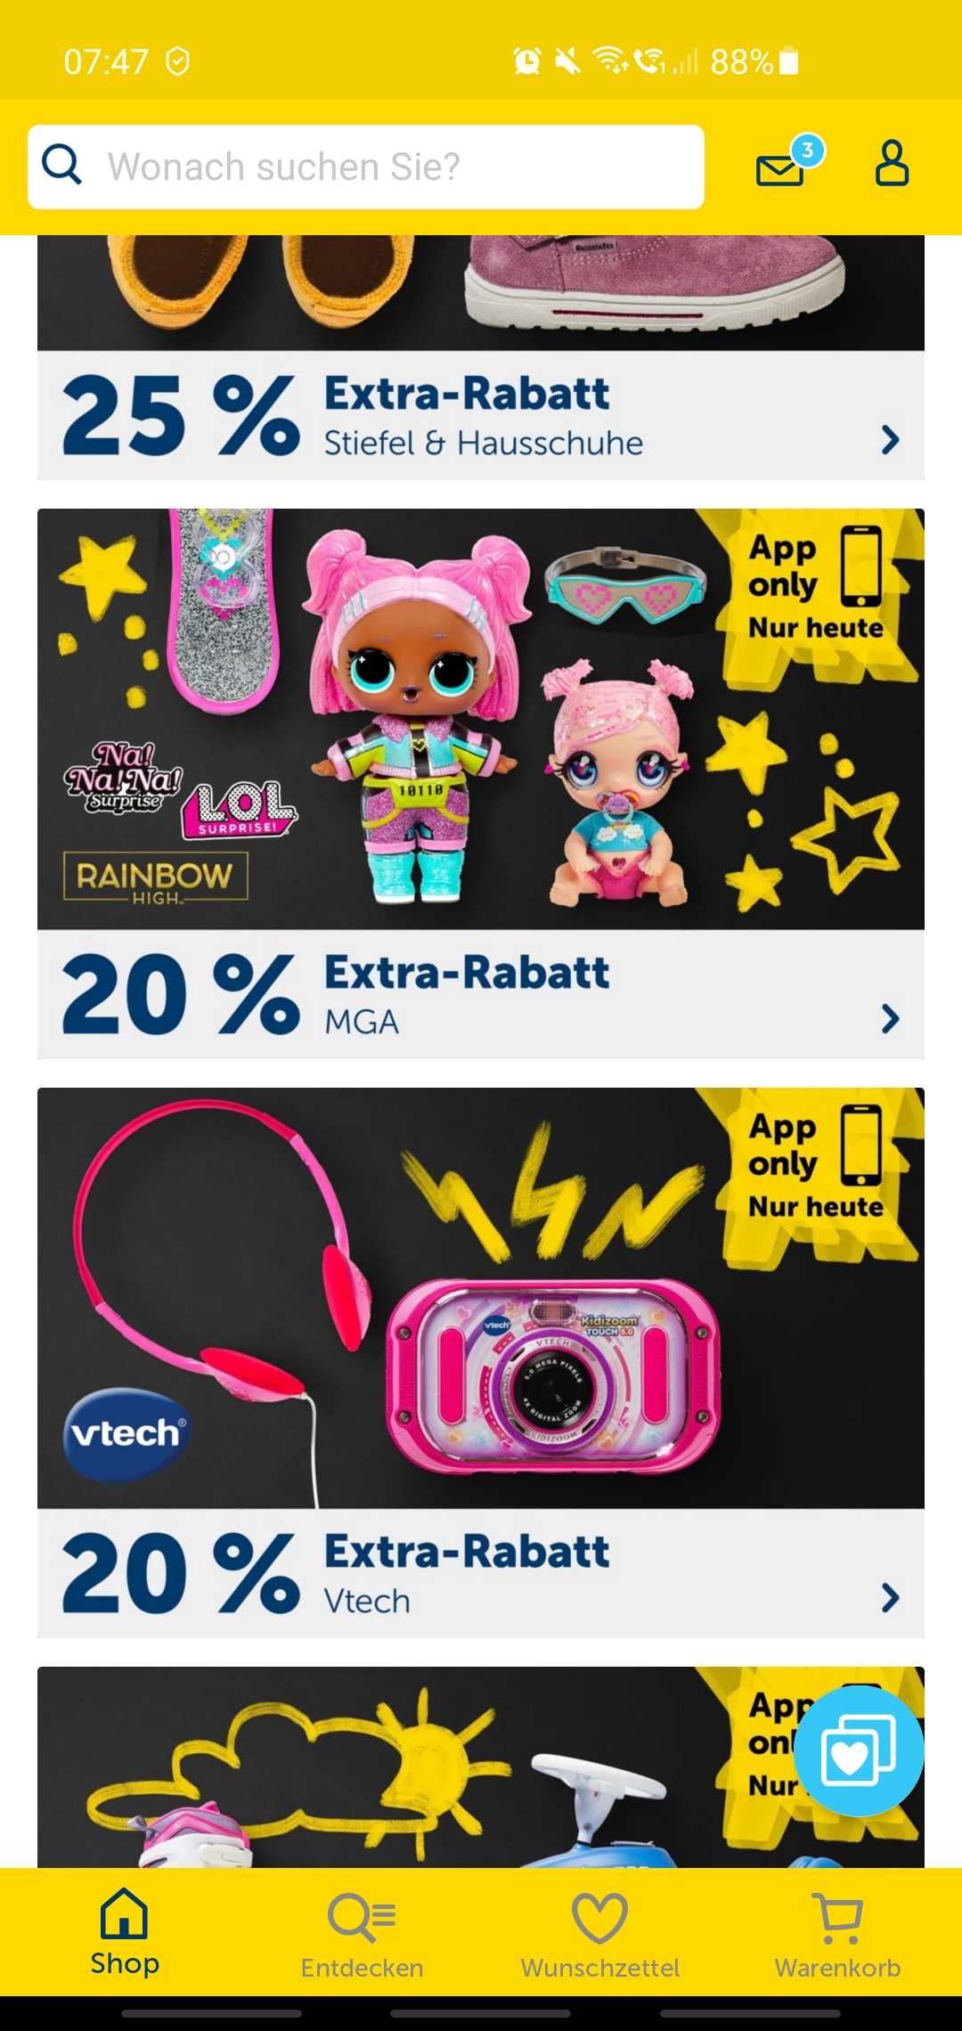Image resolution: width=962 pixels, height=2031 pixels.
Task: Open the Warenkorb cart tab
Action: click(x=837, y=1934)
